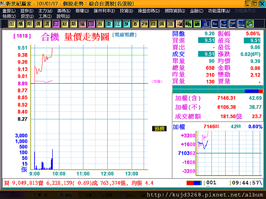The image size is (266, 199).
Task: Click the 加權 mini index chart
Action: click(228, 153)
